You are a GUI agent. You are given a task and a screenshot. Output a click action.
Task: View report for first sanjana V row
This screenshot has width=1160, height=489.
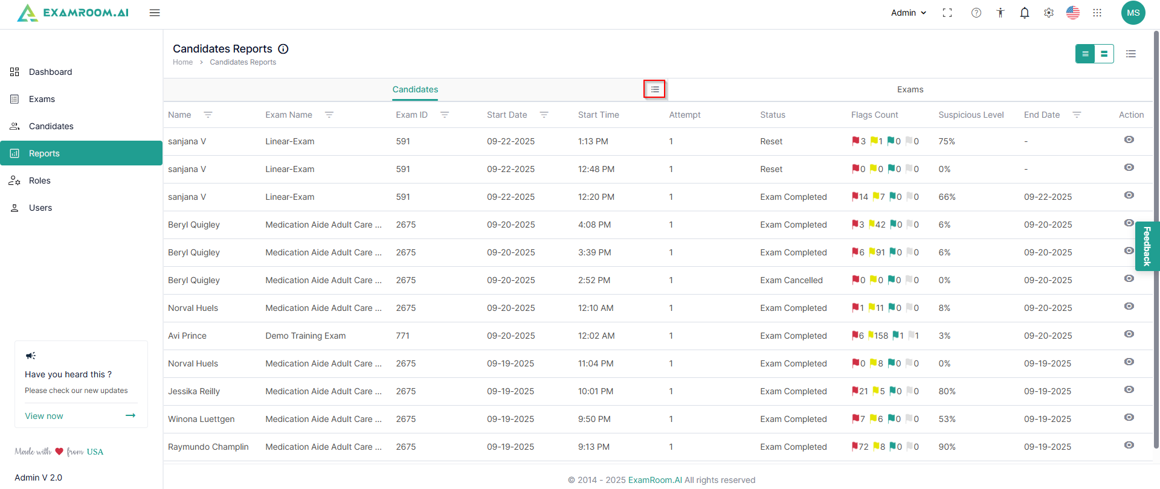pyautogui.click(x=1129, y=139)
